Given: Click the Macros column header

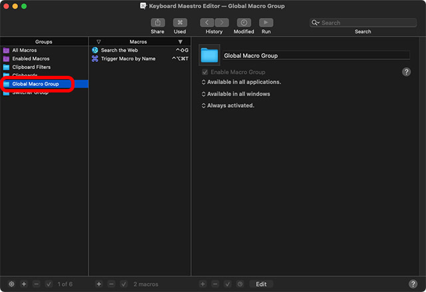Looking at the screenshot, I should click(x=138, y=42).
